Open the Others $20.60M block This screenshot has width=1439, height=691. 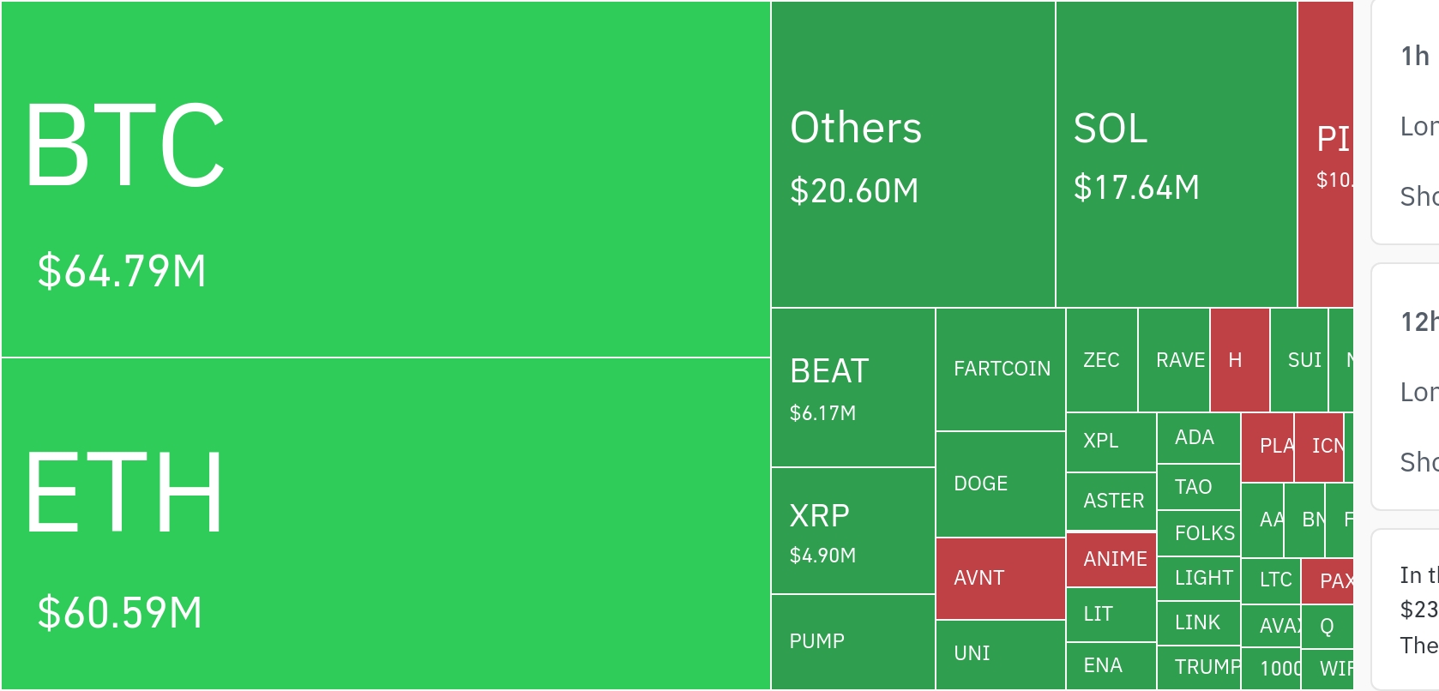[x=912, y=154]
